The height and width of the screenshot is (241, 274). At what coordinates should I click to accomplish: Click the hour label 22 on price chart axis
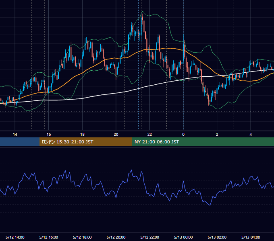[x=150, y=135]
